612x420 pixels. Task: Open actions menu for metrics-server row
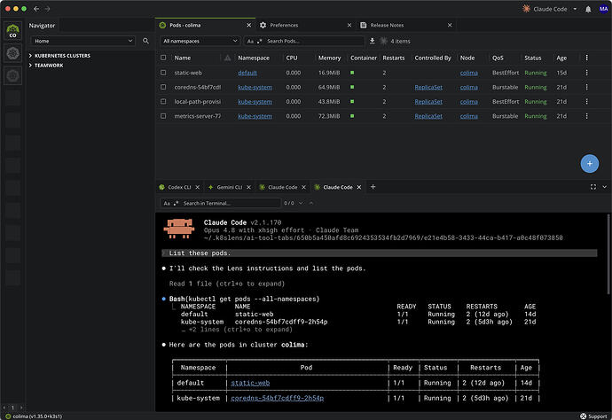tap(586, 116)
